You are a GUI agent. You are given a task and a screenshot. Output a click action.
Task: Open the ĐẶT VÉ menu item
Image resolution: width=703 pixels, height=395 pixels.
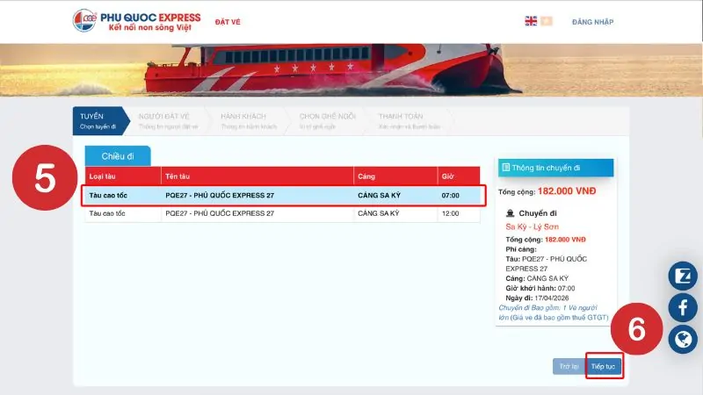tap(228, 22)
